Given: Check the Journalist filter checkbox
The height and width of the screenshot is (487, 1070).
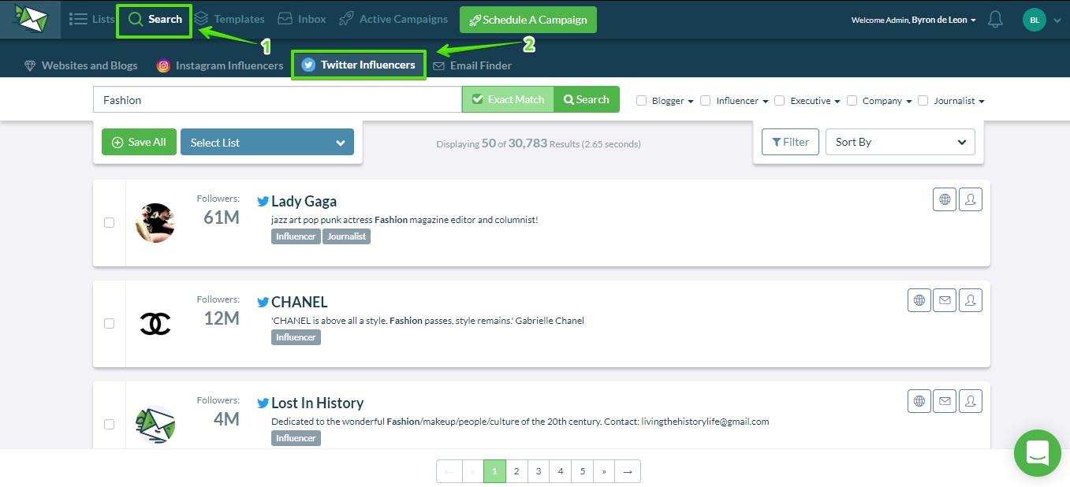Looking at the screenshot, I should (923, 101).
